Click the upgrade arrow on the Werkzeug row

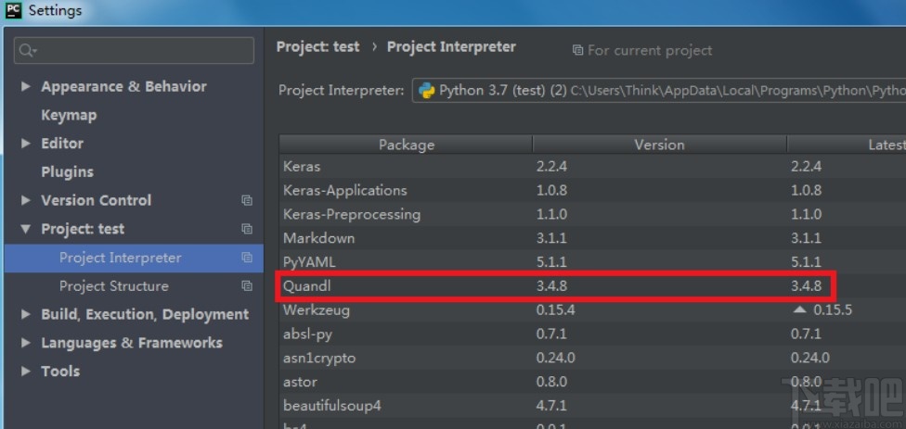(798, 309)
